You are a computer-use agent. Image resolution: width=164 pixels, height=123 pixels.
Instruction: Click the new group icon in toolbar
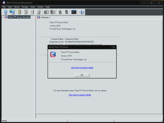point(46,12)
